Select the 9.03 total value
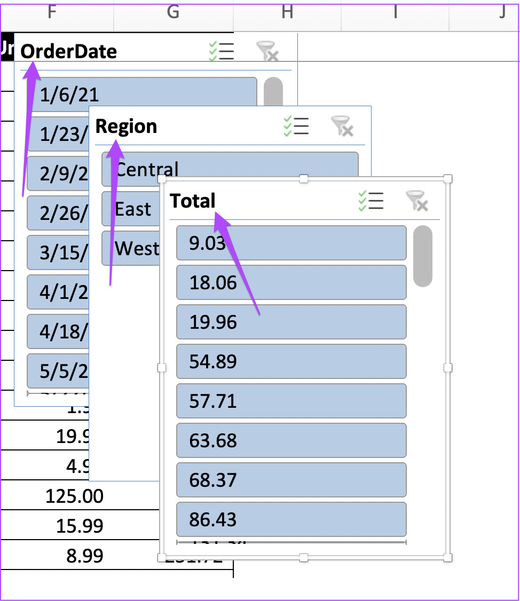This screenshot has width=520, height=601. pyautogui.click(x=291, y=243)
